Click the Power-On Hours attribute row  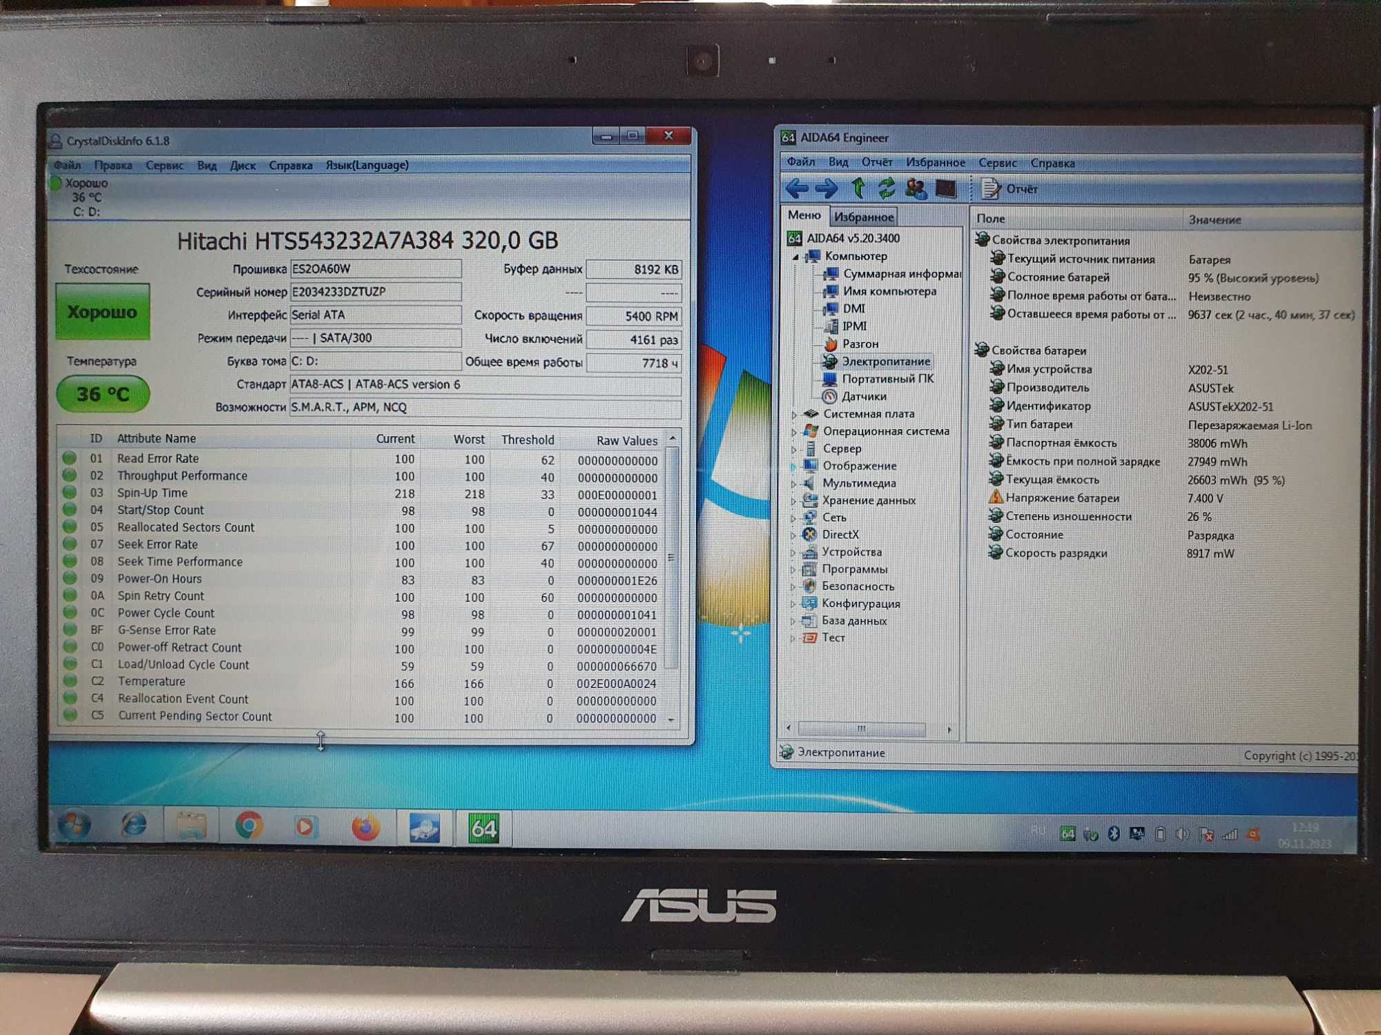pos(360,580)
